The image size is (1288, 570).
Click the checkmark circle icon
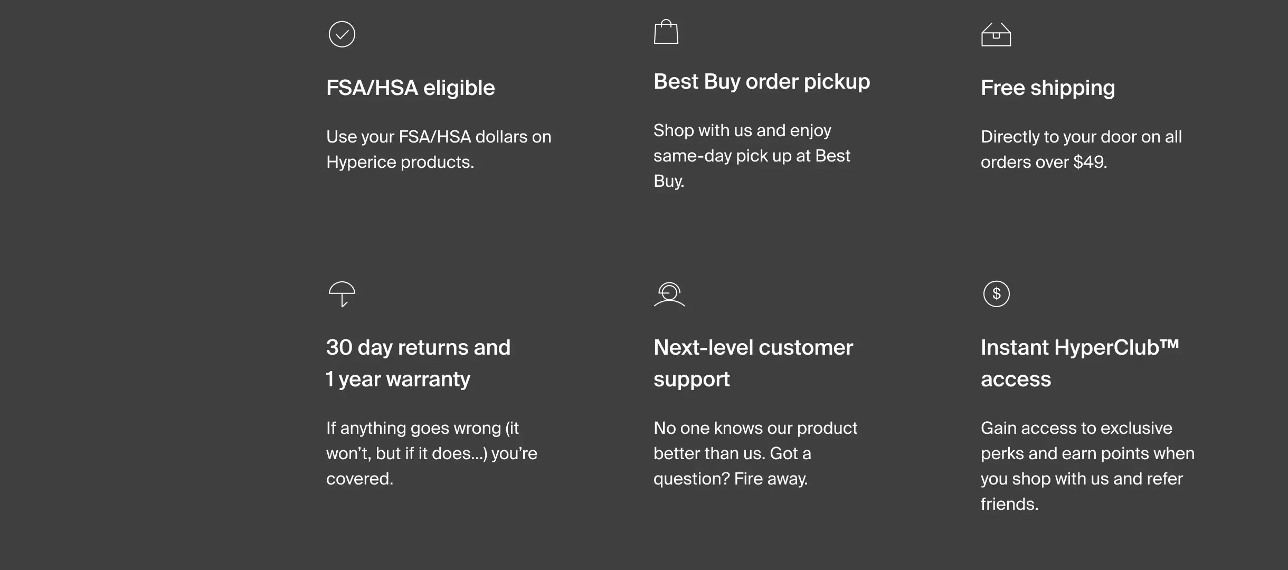click(342, 34)
